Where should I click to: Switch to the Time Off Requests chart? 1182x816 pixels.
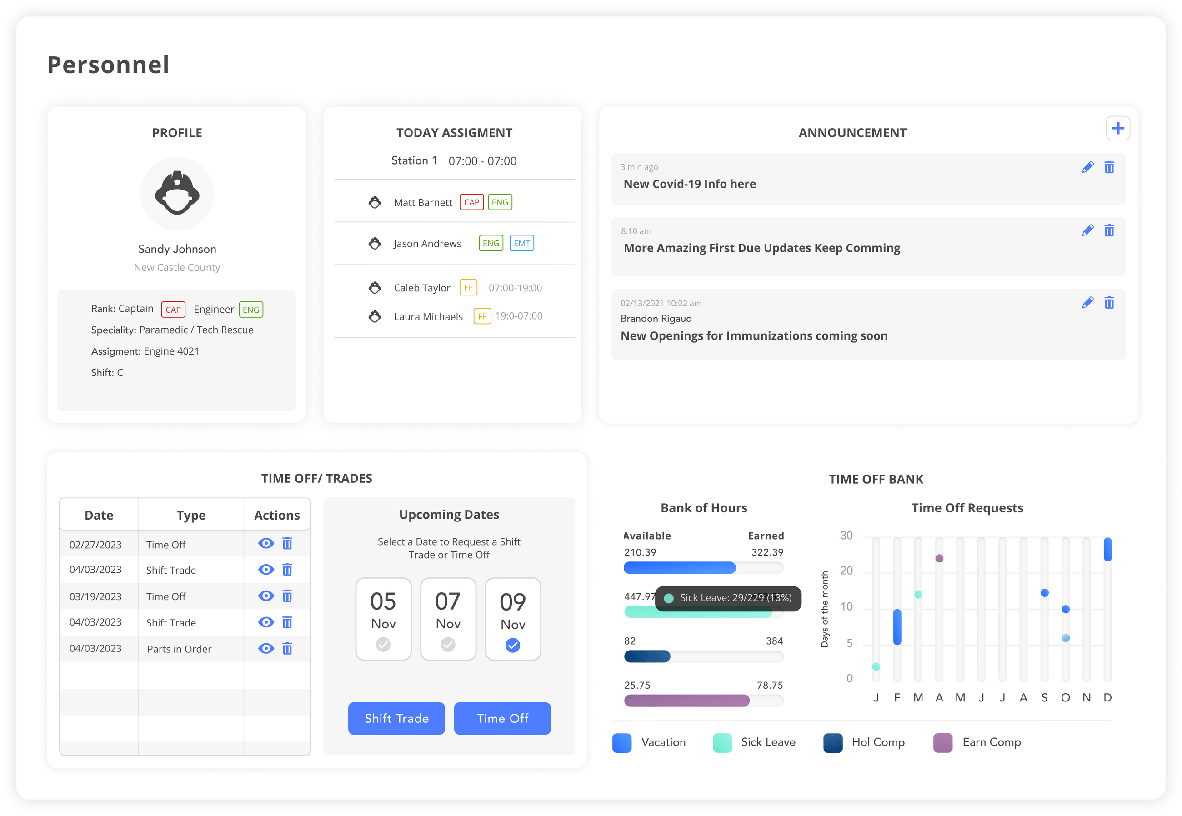(x=967, y=507)
